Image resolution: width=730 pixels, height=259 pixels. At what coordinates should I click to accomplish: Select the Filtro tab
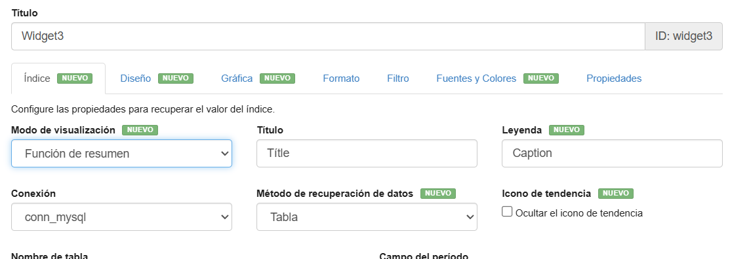coord(398,78)
